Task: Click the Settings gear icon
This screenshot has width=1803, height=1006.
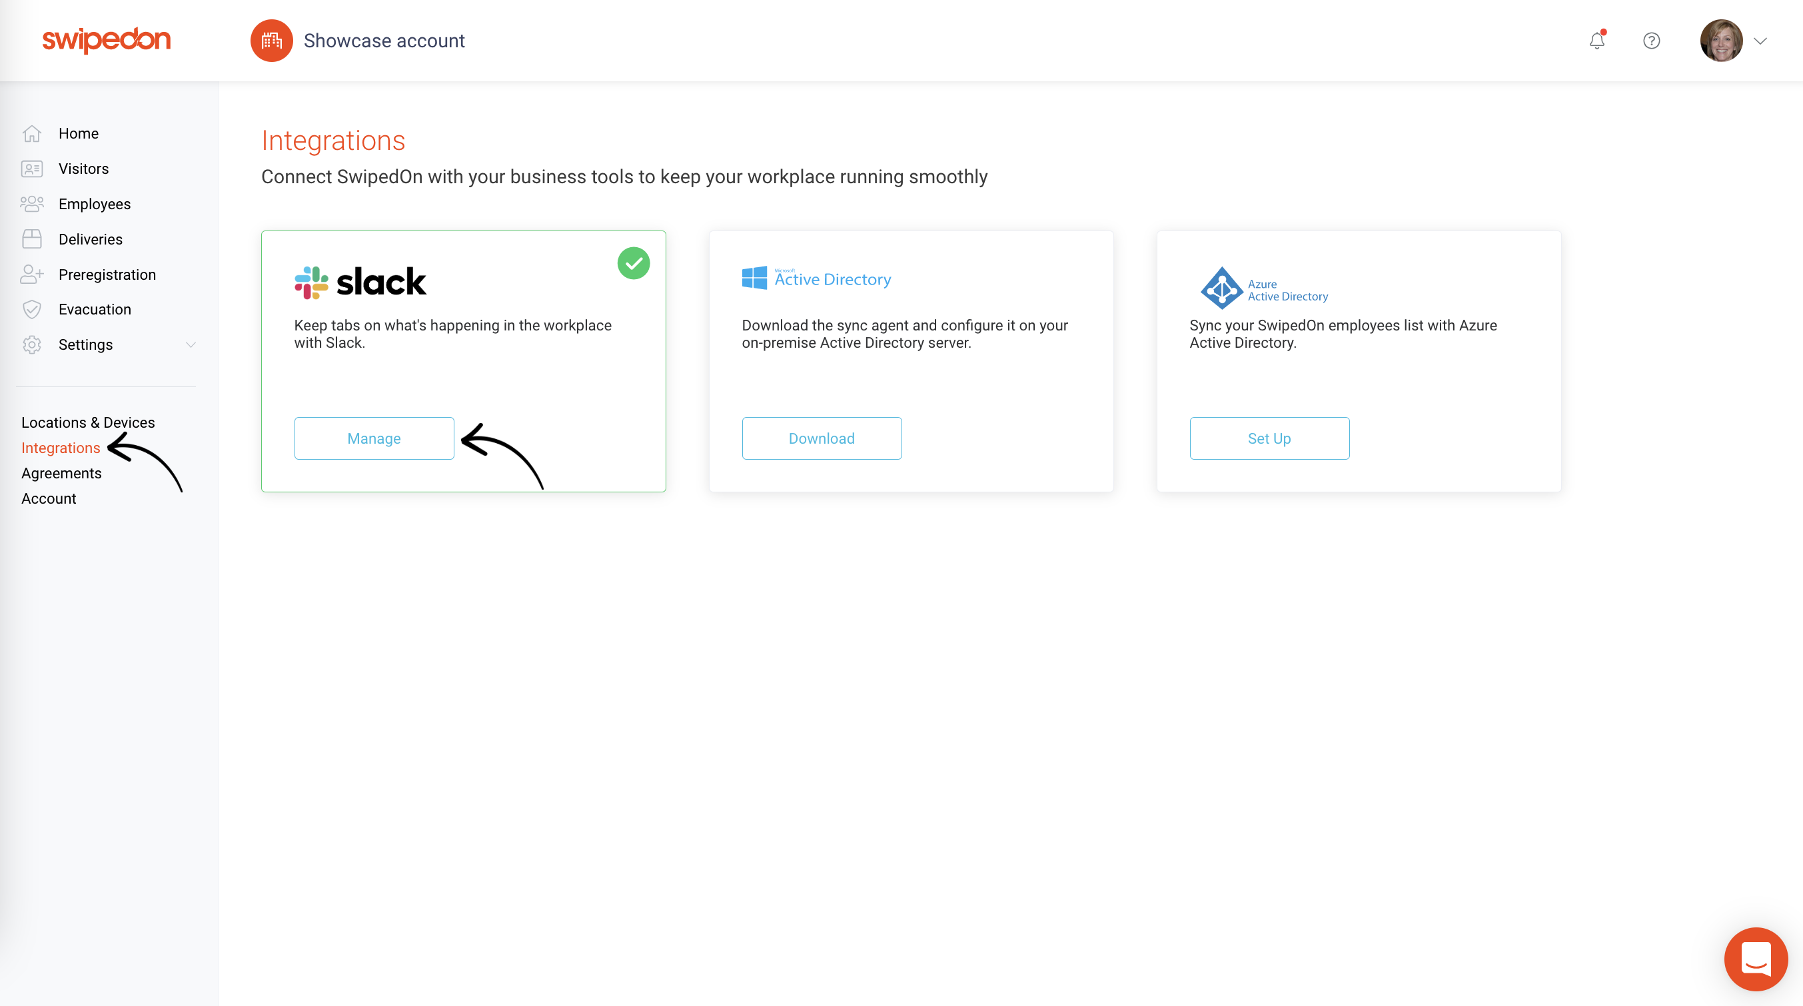Action: tap(31, 344)
